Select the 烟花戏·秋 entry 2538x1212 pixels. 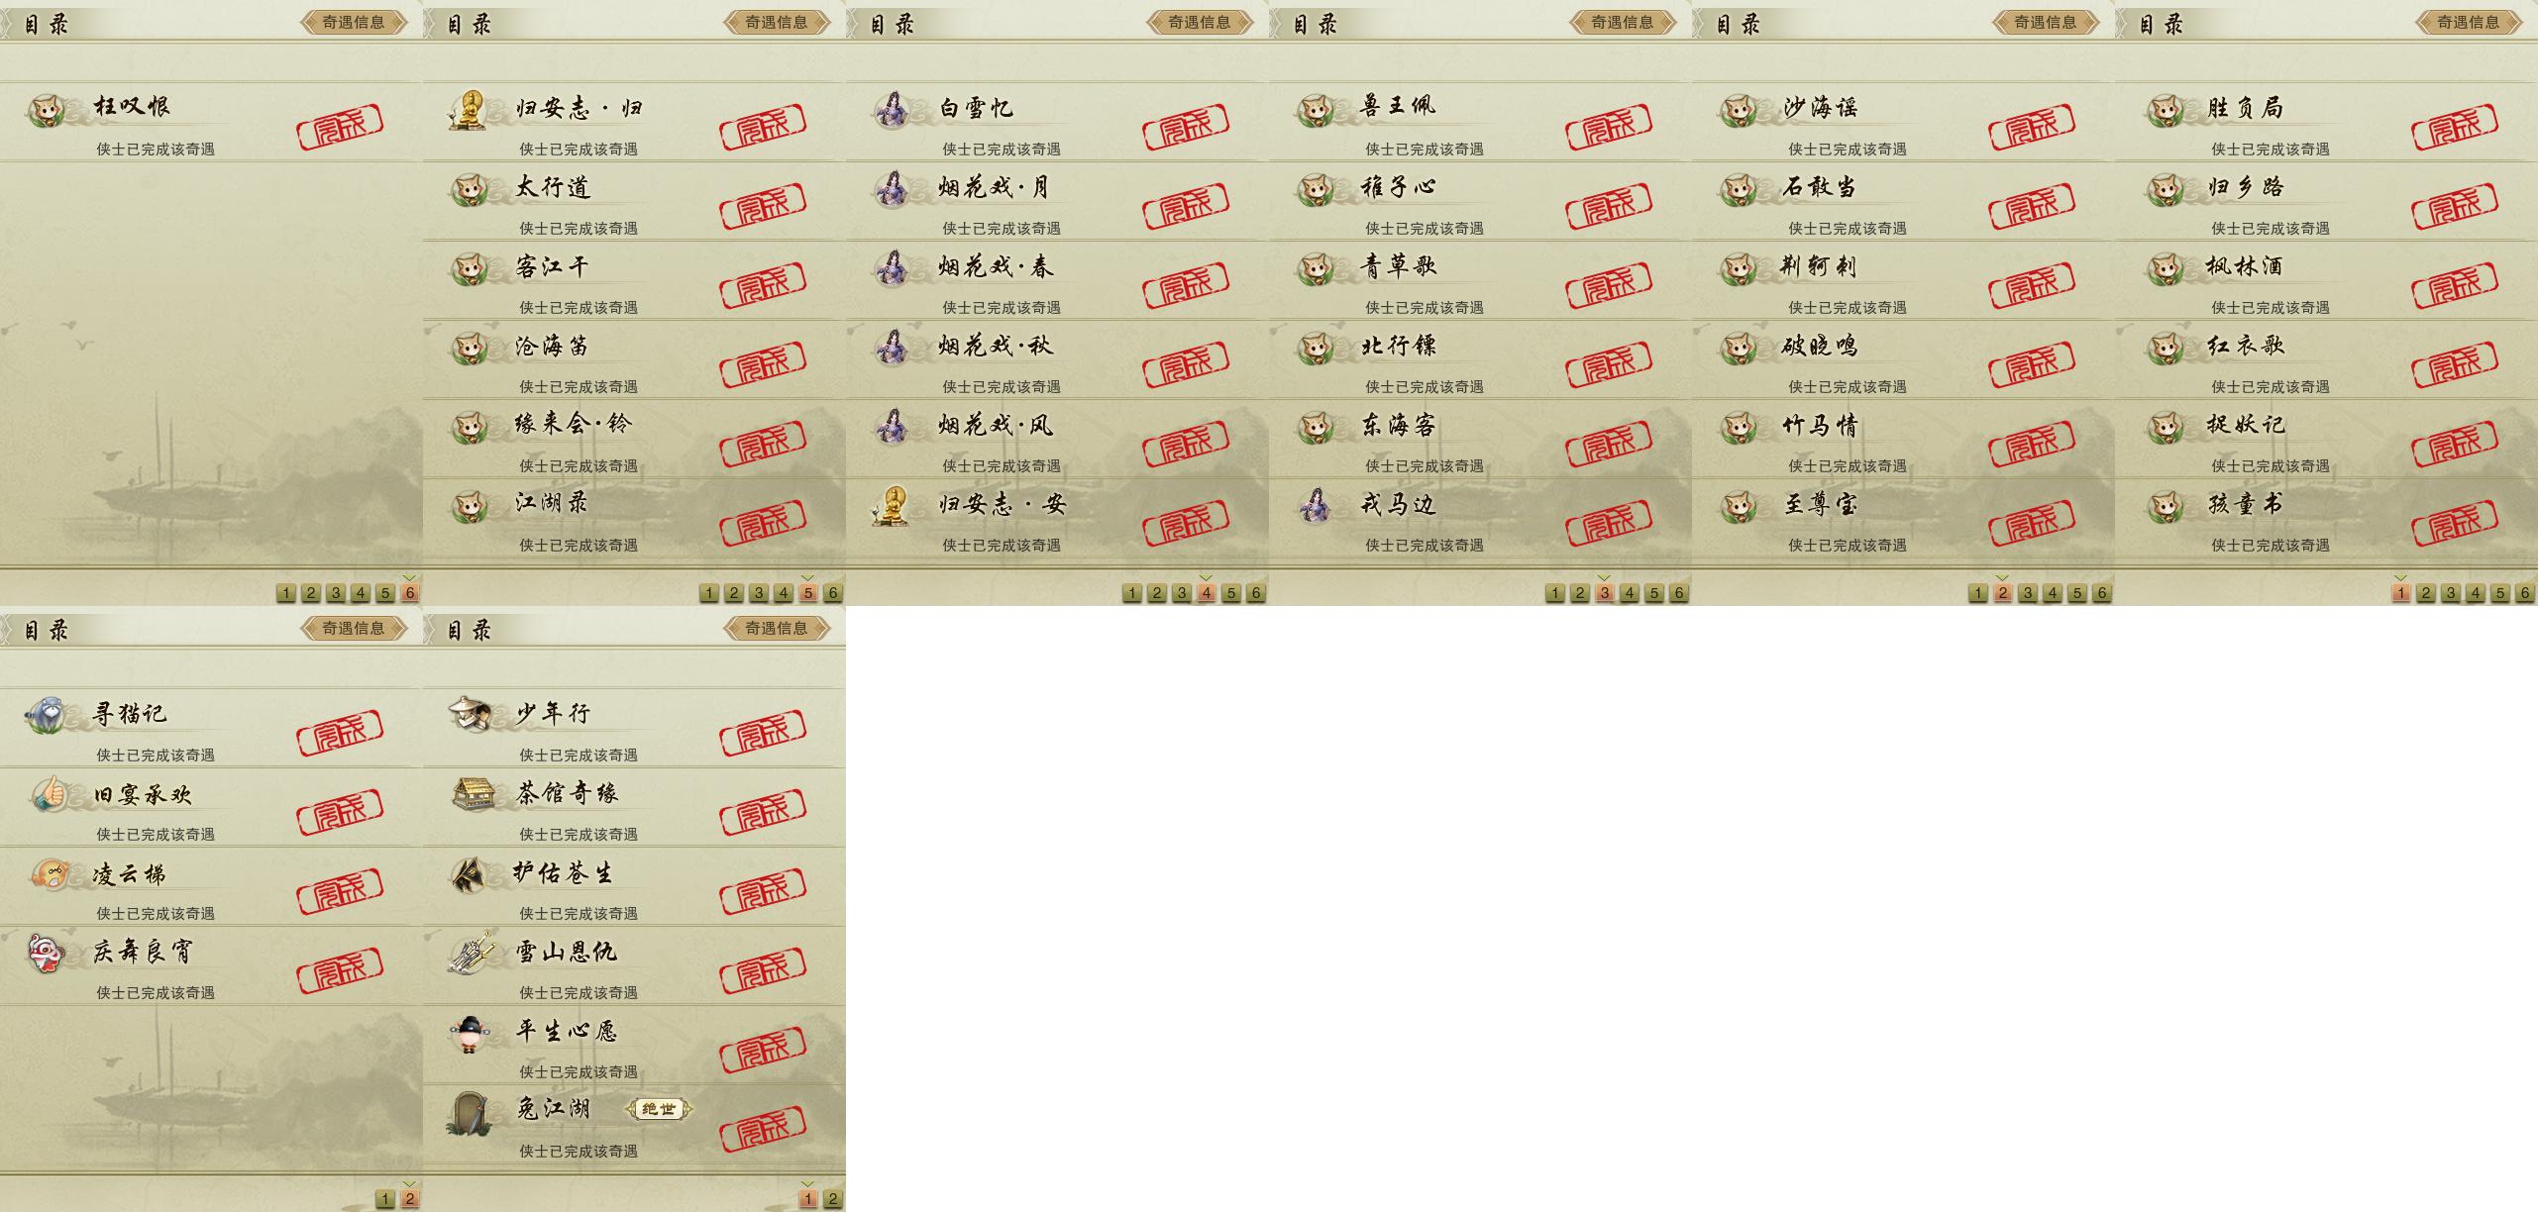[x=1057, y=359]
